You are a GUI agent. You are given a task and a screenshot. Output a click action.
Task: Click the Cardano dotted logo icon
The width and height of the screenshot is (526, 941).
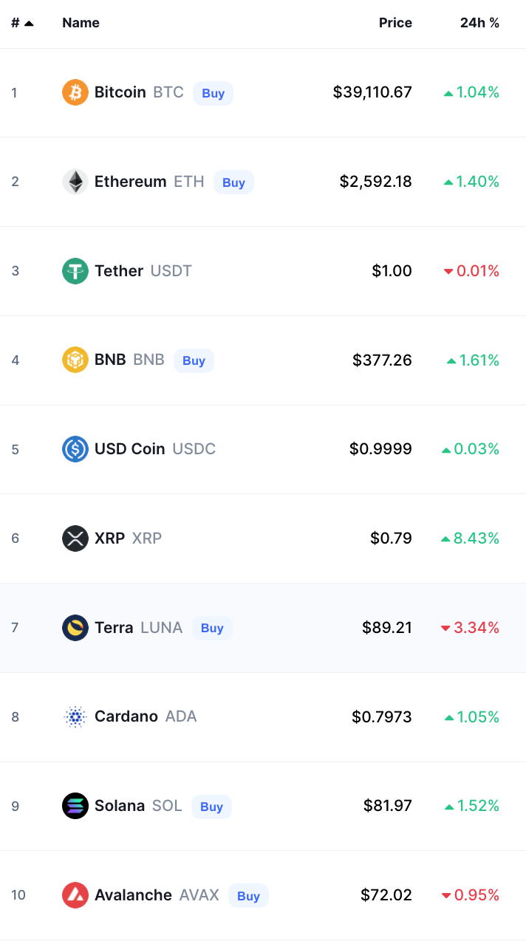click(75, 716)
